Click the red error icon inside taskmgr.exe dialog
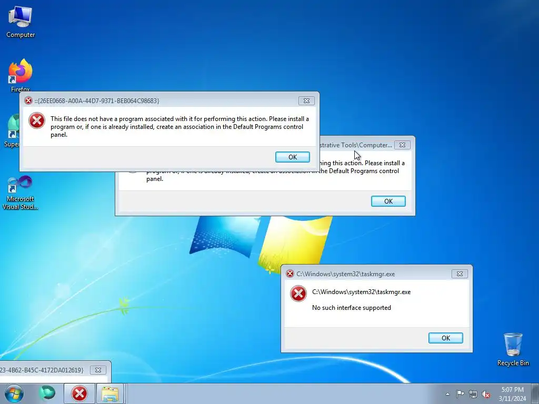 click(298, 294)
